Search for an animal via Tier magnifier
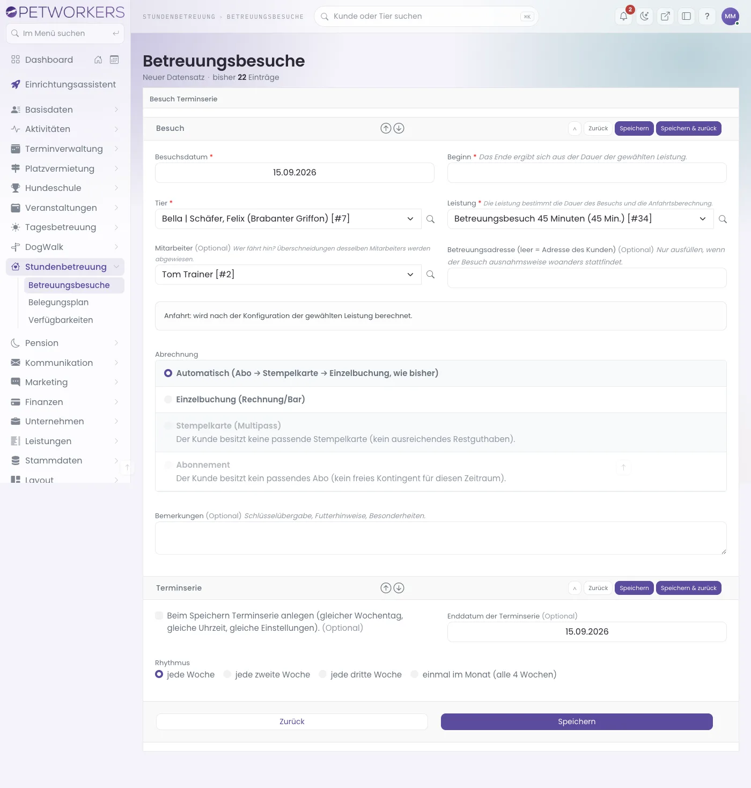The height and width of the screenshot is (788, 751). point(430,219)
